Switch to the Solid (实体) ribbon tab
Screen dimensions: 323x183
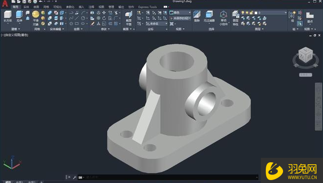point(26,7)
